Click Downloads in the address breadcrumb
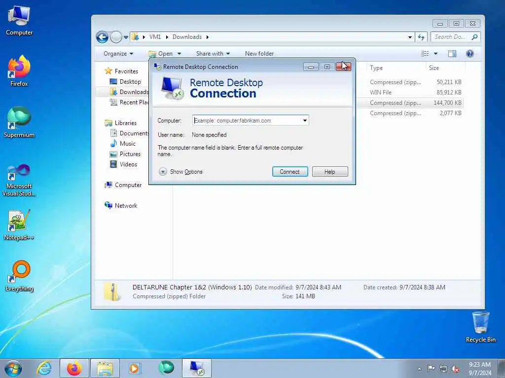This screenshot has height=378, width=505. 187,37
